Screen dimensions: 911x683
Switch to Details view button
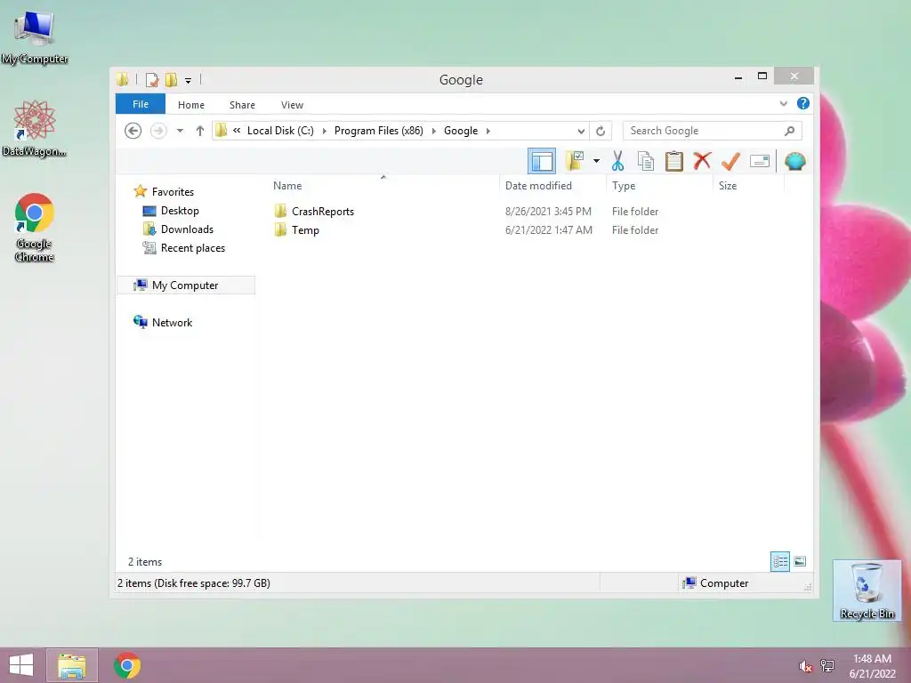(779, 561)
